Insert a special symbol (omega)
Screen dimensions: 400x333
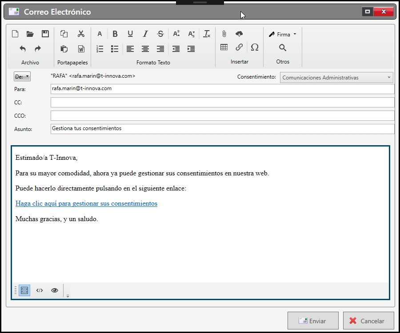point(255,47)
